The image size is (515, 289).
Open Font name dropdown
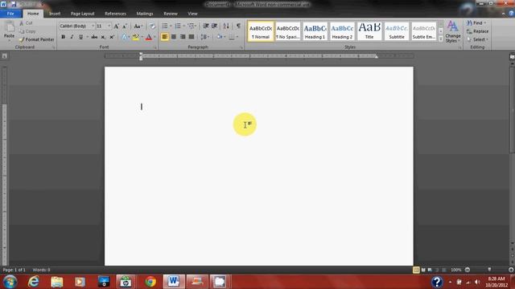tap(93, 26)
